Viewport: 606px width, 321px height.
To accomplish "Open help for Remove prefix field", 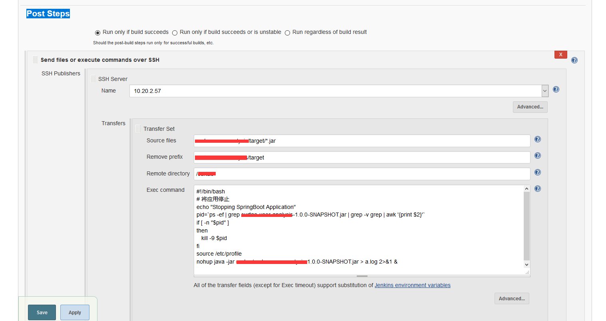I will click(x=537, y=156).
